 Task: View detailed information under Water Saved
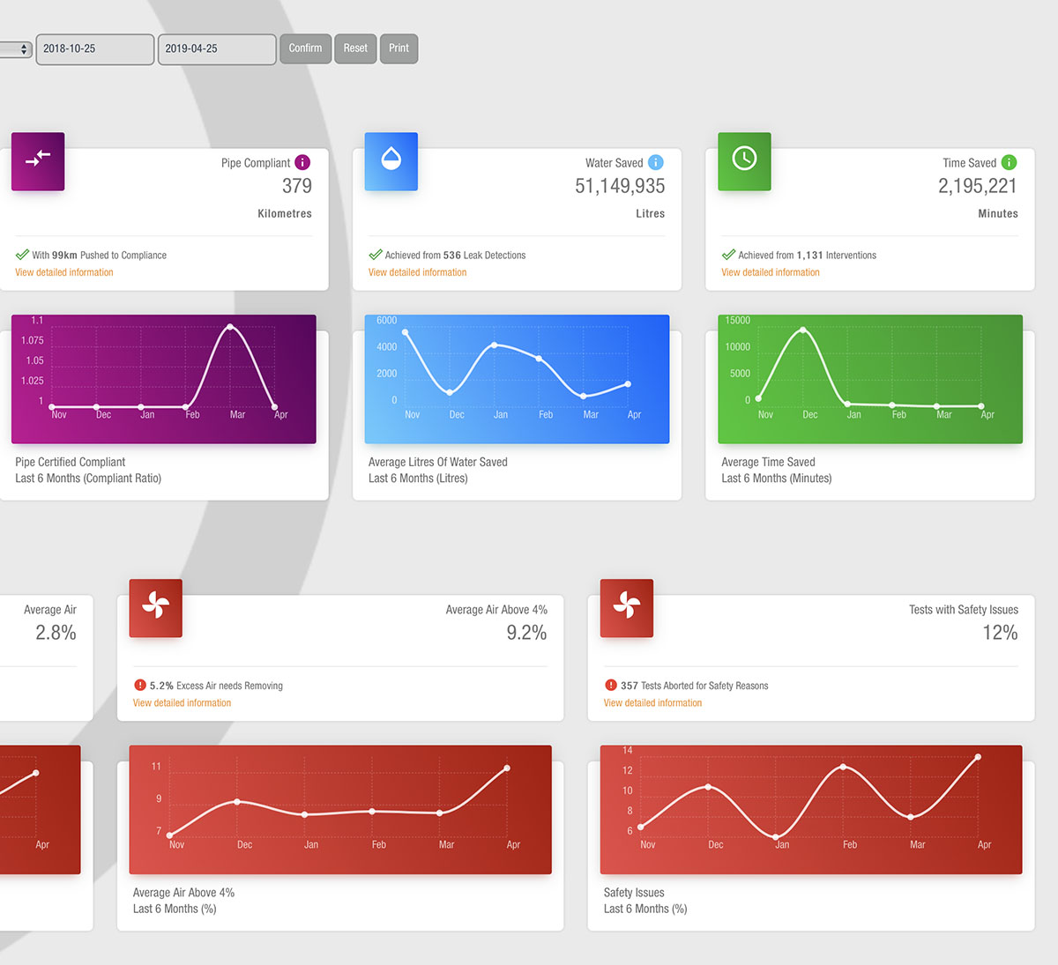tap(417, 271)
